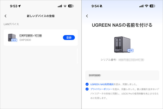Tap the UGREEN NASの名前を付ける heading
Image resolution: width=163 pixels, height=109 pixels.
[122, 25]
